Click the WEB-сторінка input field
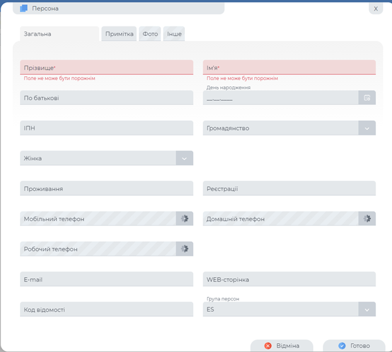This screenshot has width=392, height=352. tap(289, 279)
